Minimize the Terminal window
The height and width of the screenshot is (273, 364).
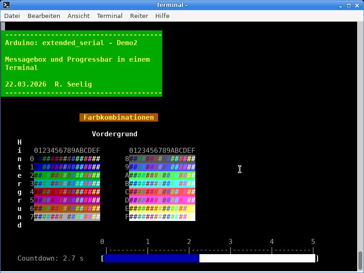coord(341,5)
